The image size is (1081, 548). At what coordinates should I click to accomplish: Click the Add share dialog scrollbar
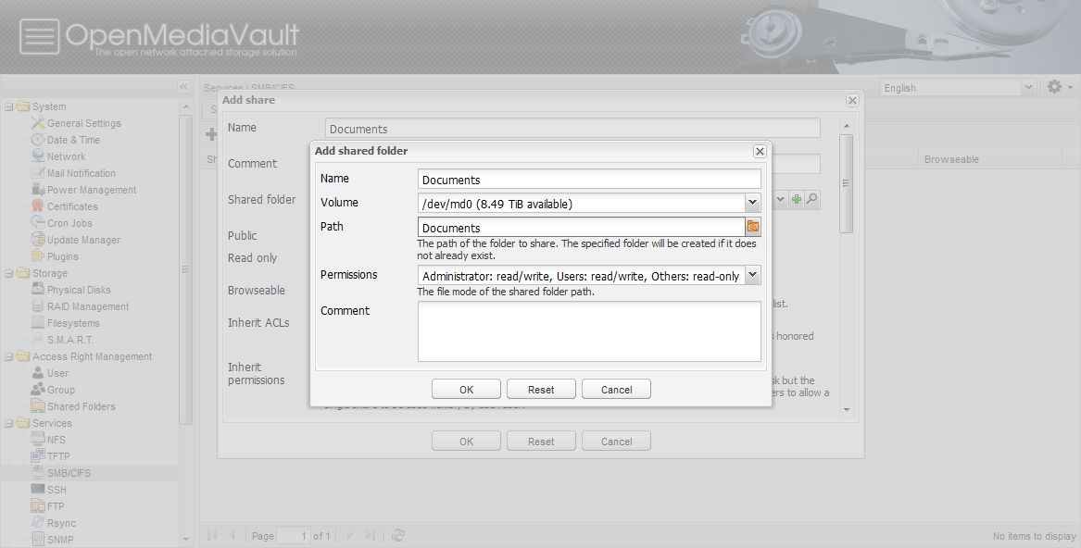coord(847,183)
